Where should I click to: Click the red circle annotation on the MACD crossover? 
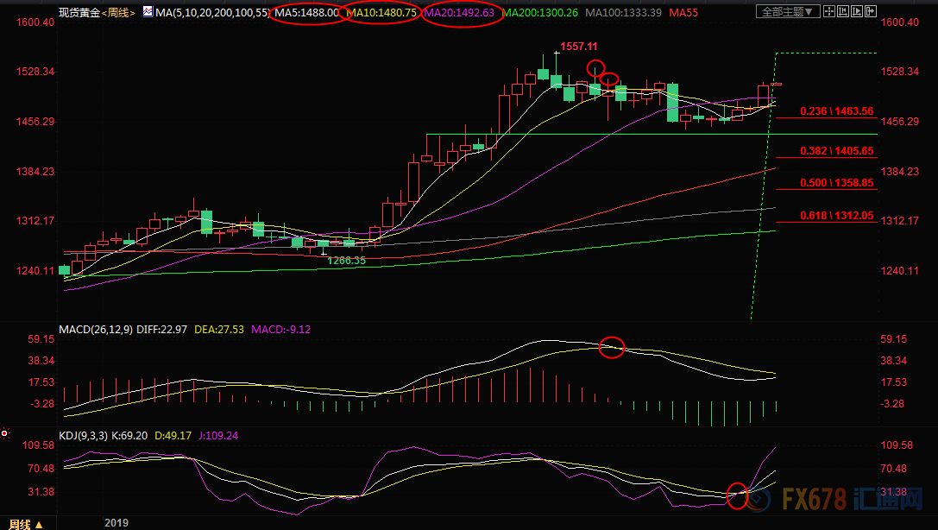612,347
